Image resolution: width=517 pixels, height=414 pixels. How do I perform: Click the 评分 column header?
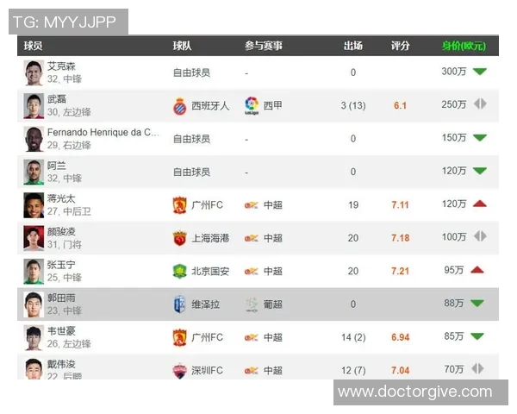click(400, 46)
